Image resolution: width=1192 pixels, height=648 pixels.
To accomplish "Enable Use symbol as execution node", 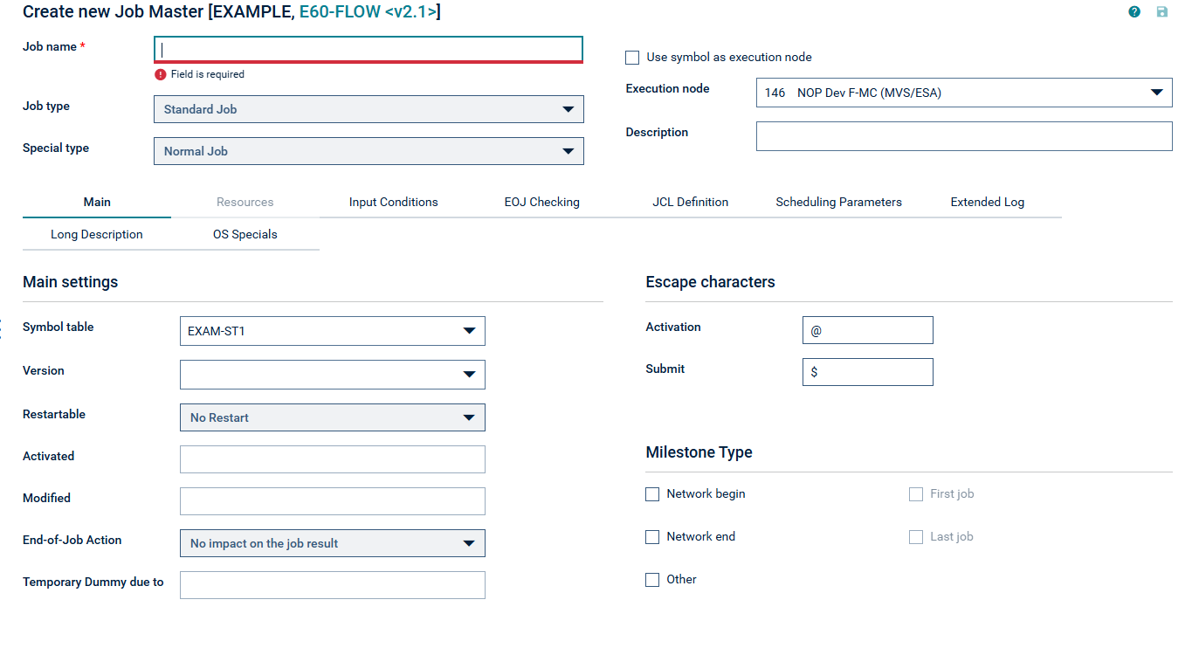I will point(632,58).
